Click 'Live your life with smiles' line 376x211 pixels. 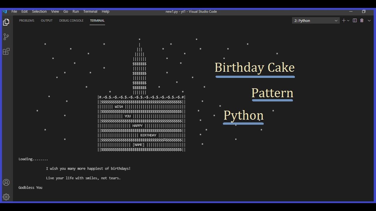(x=83, y=178)
